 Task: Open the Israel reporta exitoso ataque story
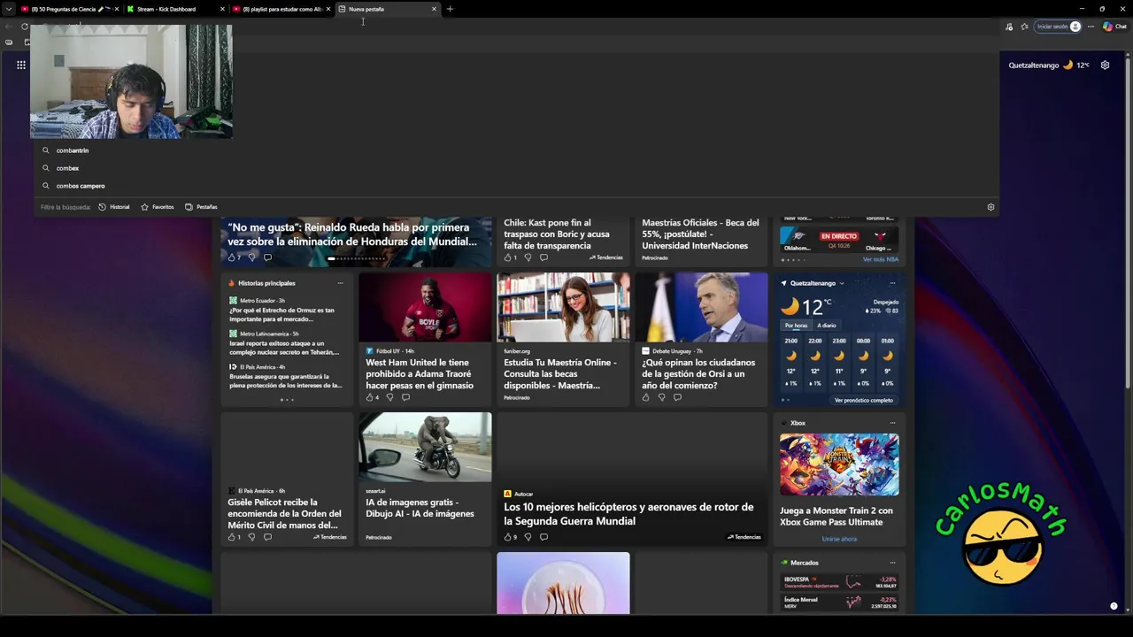(x=283, y=347)
